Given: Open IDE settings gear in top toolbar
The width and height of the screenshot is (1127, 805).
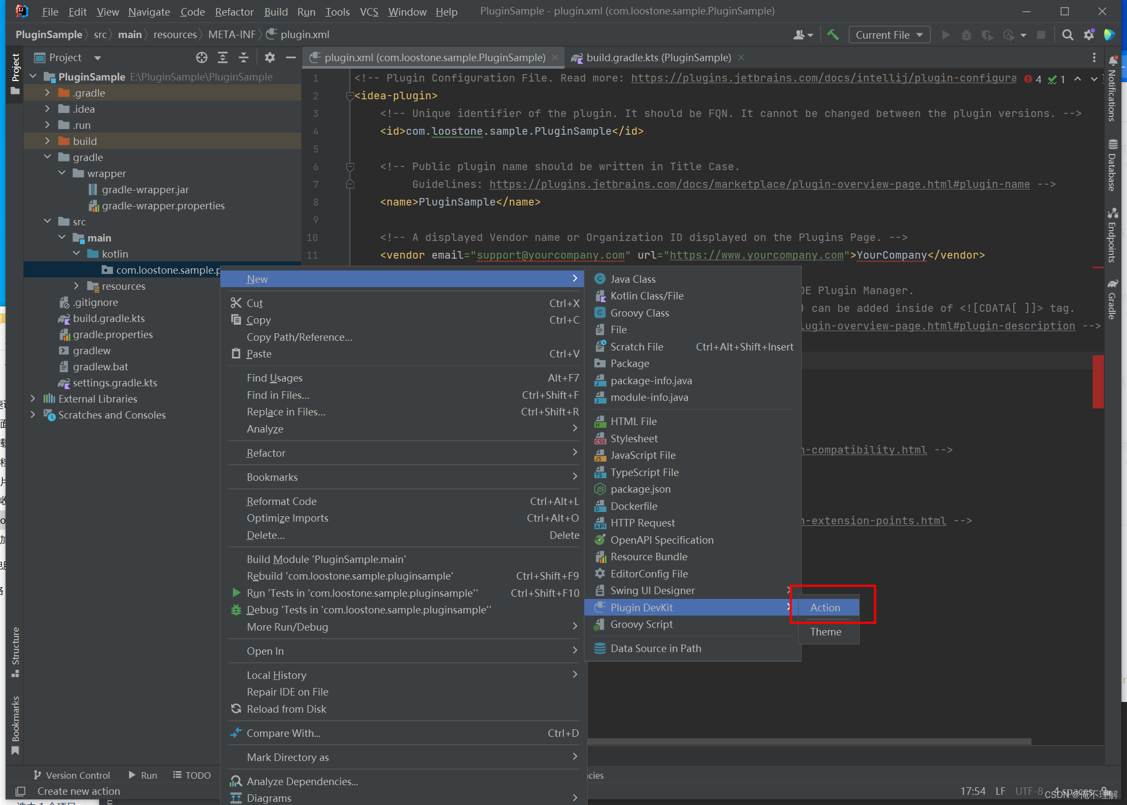Looking at the screenshot, I should [x=1089, y=35].
